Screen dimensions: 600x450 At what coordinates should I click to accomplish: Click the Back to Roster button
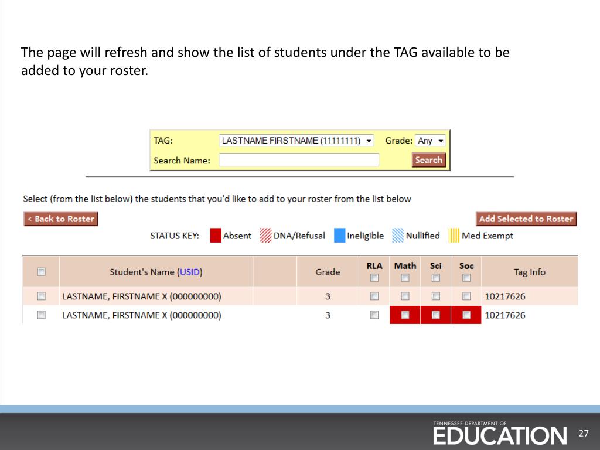[61, 219]
